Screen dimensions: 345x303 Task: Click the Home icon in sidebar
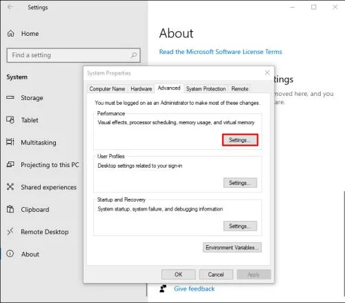pyautogui.click(x=10, y=34)
